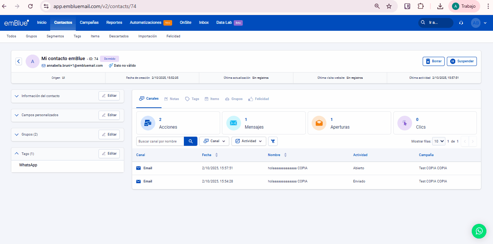
Task: Open Campañas in the top menu
Action: (x=89, y=22)
